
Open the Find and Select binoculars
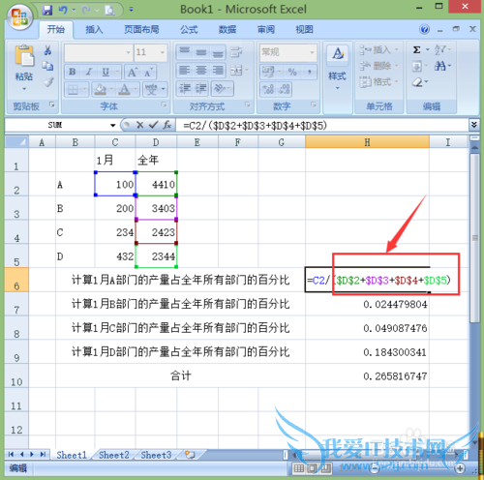pyautogui.click(x=440, y=67)
